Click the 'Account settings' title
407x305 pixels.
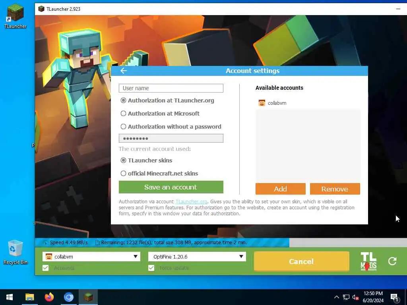[252, 71]
